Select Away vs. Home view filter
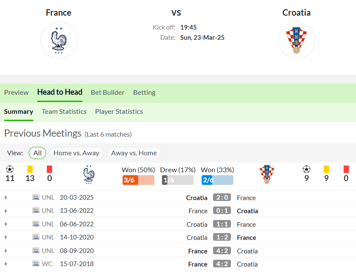Image resolution: width=356 pixels, height=275 pixels. [134, 153]
